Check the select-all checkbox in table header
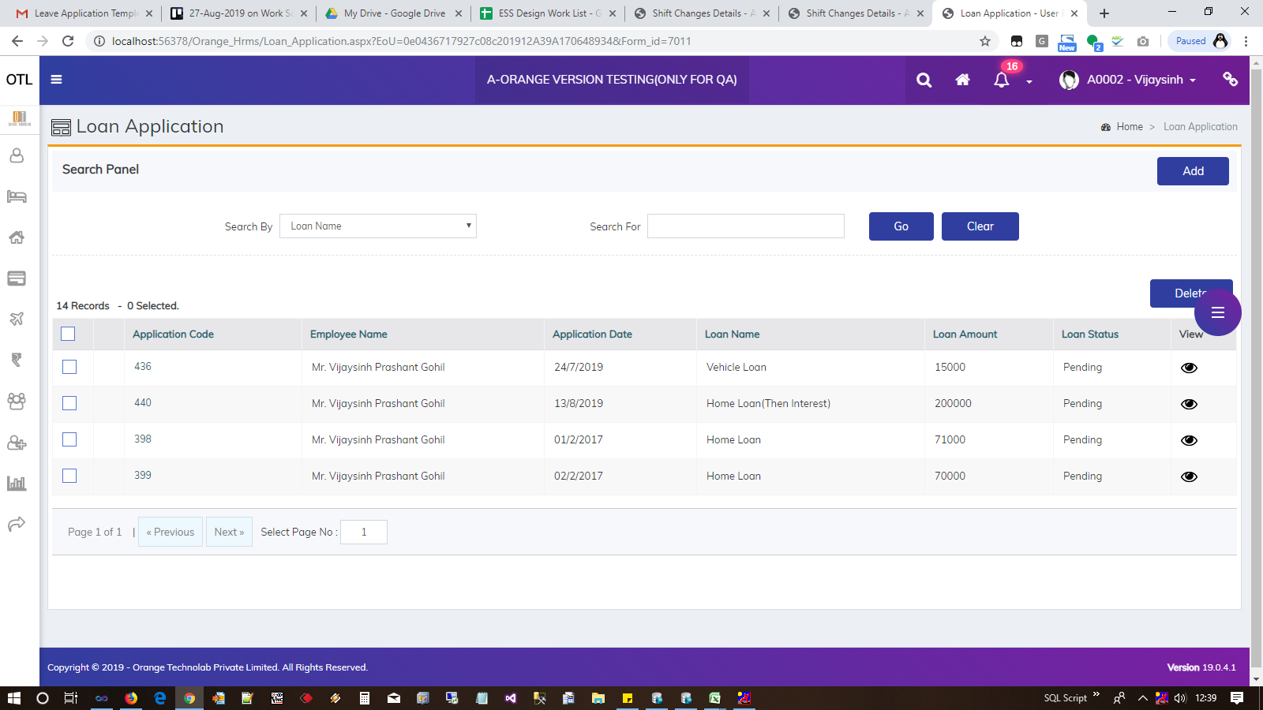 coord(69,334)
